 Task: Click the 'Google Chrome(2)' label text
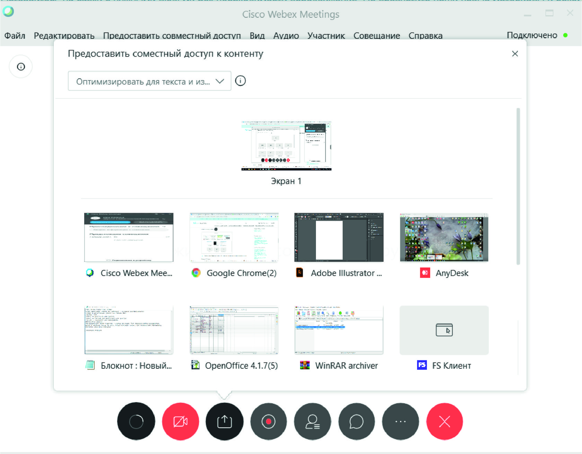241,273
